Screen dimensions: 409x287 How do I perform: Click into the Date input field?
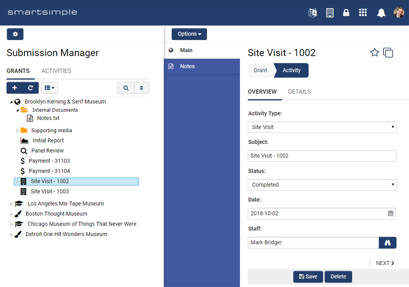tap(322, 213)
